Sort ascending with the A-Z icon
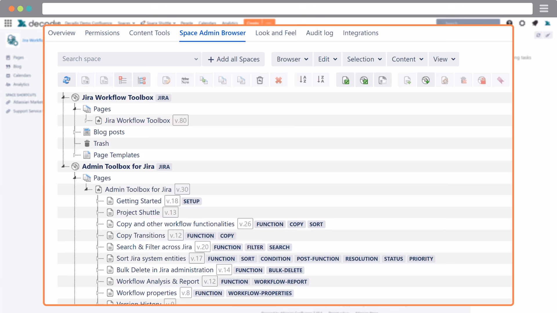The width and height of the screenshot is (557, 313). [x=303, y=80]
